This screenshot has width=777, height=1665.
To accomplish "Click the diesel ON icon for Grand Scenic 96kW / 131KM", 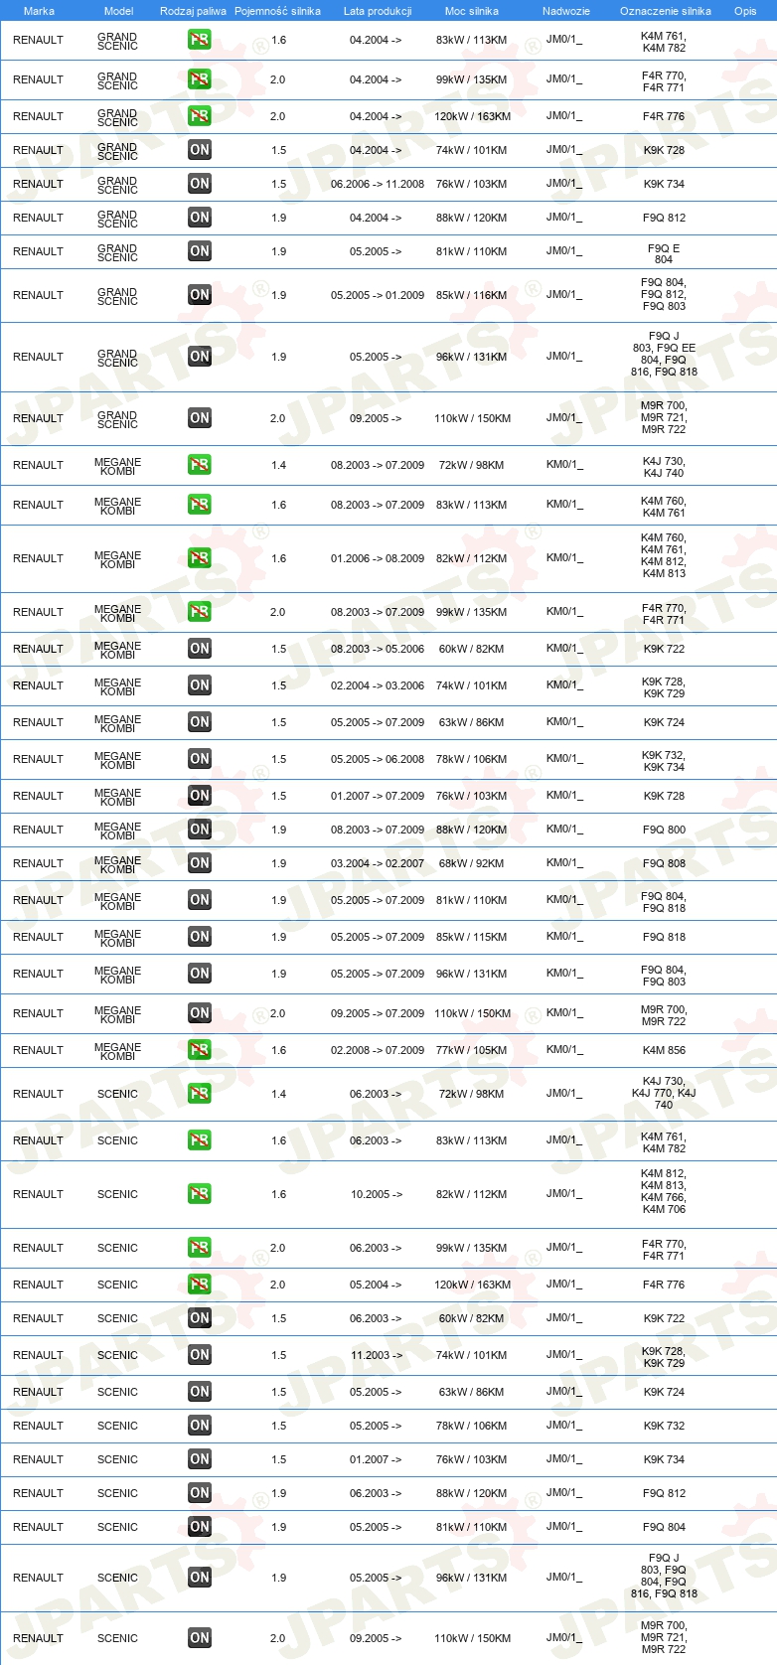I will [200, 357].
